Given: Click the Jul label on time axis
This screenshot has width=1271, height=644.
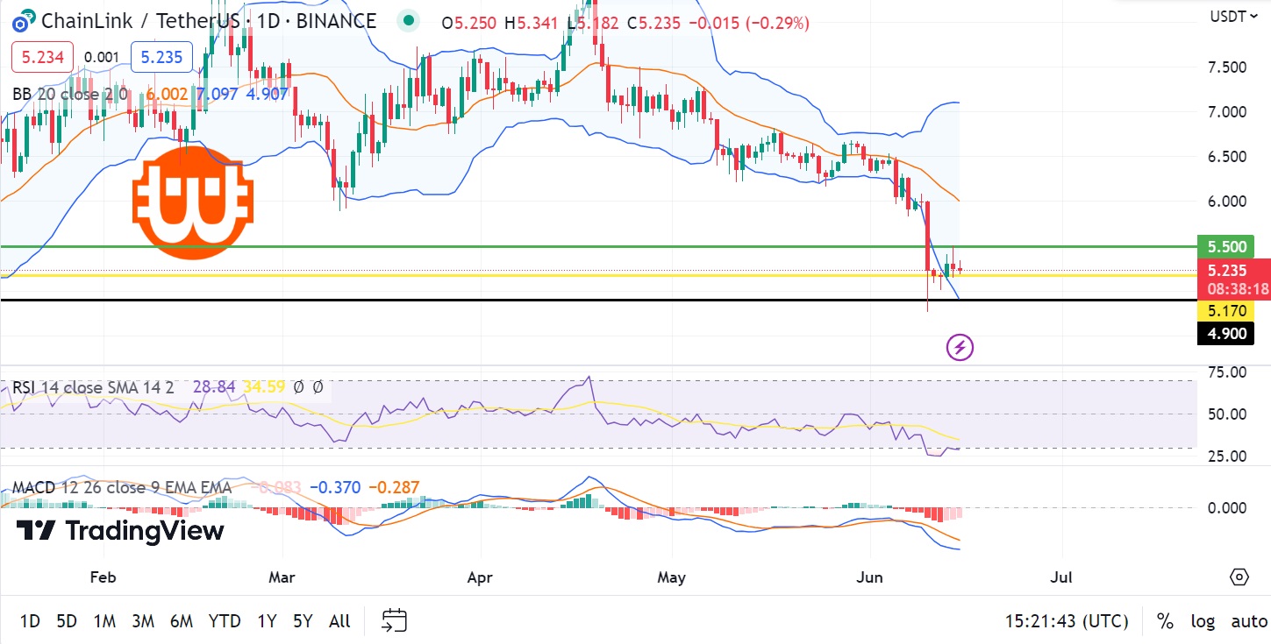Looking at the screenshot, I should pyautogui.click(x=1061, y=577).
